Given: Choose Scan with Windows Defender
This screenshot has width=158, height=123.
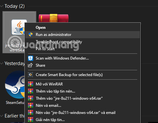Looking at the screenshot, I should click(83, 58).
